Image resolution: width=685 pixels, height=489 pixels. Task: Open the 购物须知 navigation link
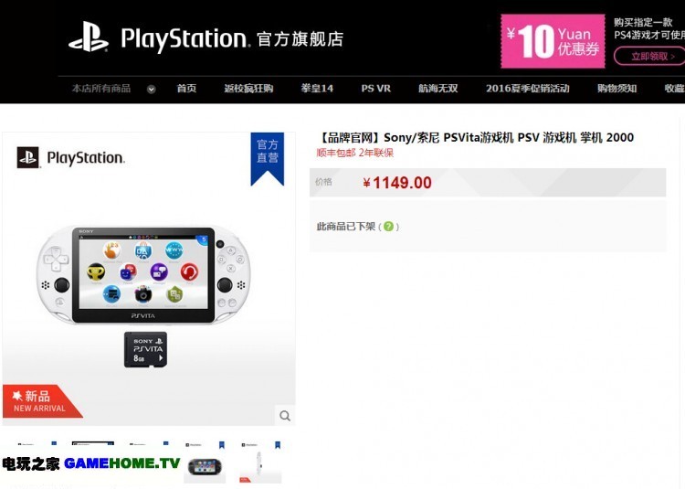pos(616,89)
